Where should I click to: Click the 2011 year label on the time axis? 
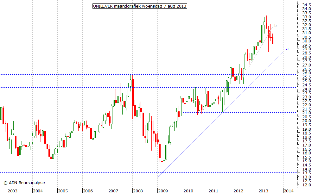[213, 191]
